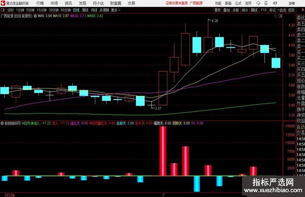Open the headset customer service icon
The image size is (305, 197).
pos(258,3)
